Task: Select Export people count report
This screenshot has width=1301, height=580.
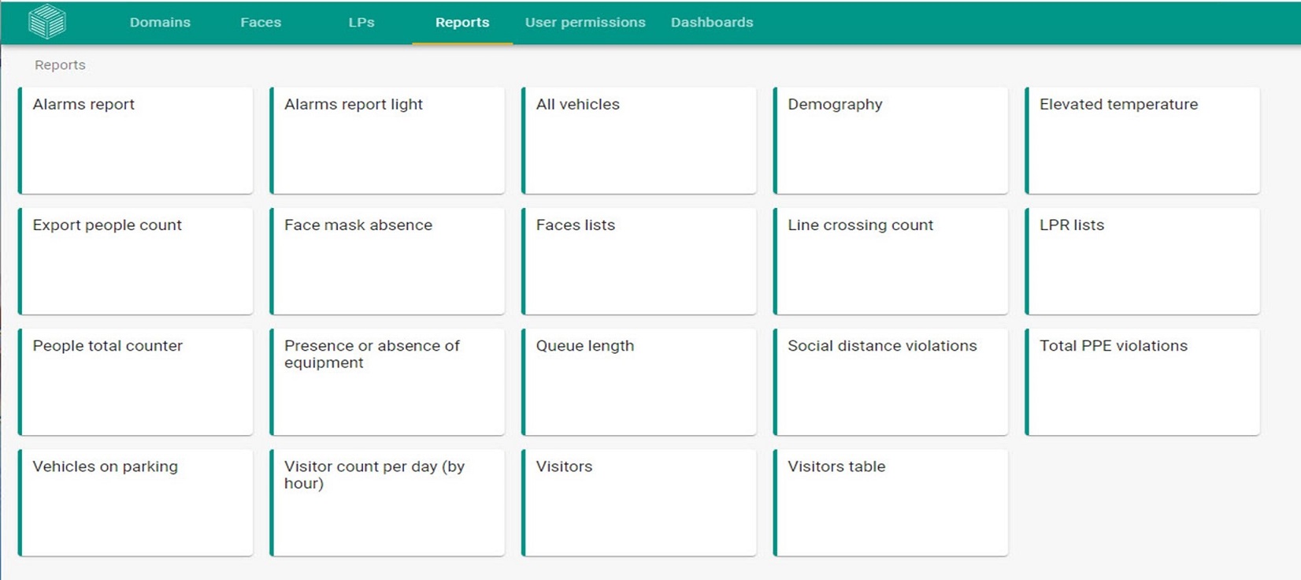Action: pos(136,261)
